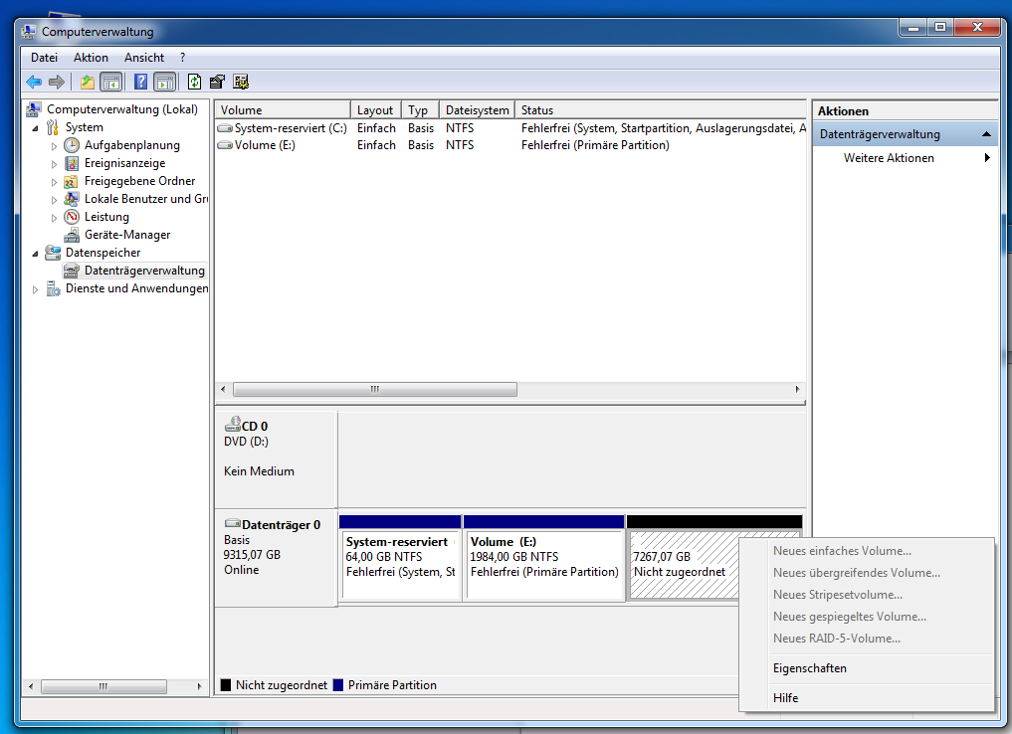Click Neues gespiegeltes Volume... menu entry
Image resolution: width=1012 pixels, height=734 pixels.
pos(866,617)
